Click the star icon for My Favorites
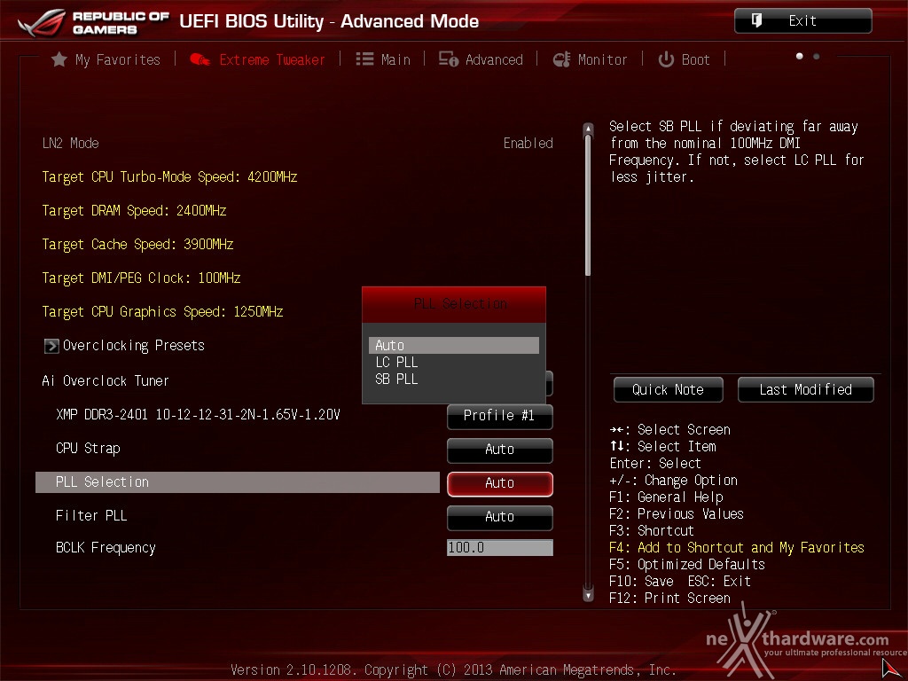908x681 pixels. [x=59, y=59]
